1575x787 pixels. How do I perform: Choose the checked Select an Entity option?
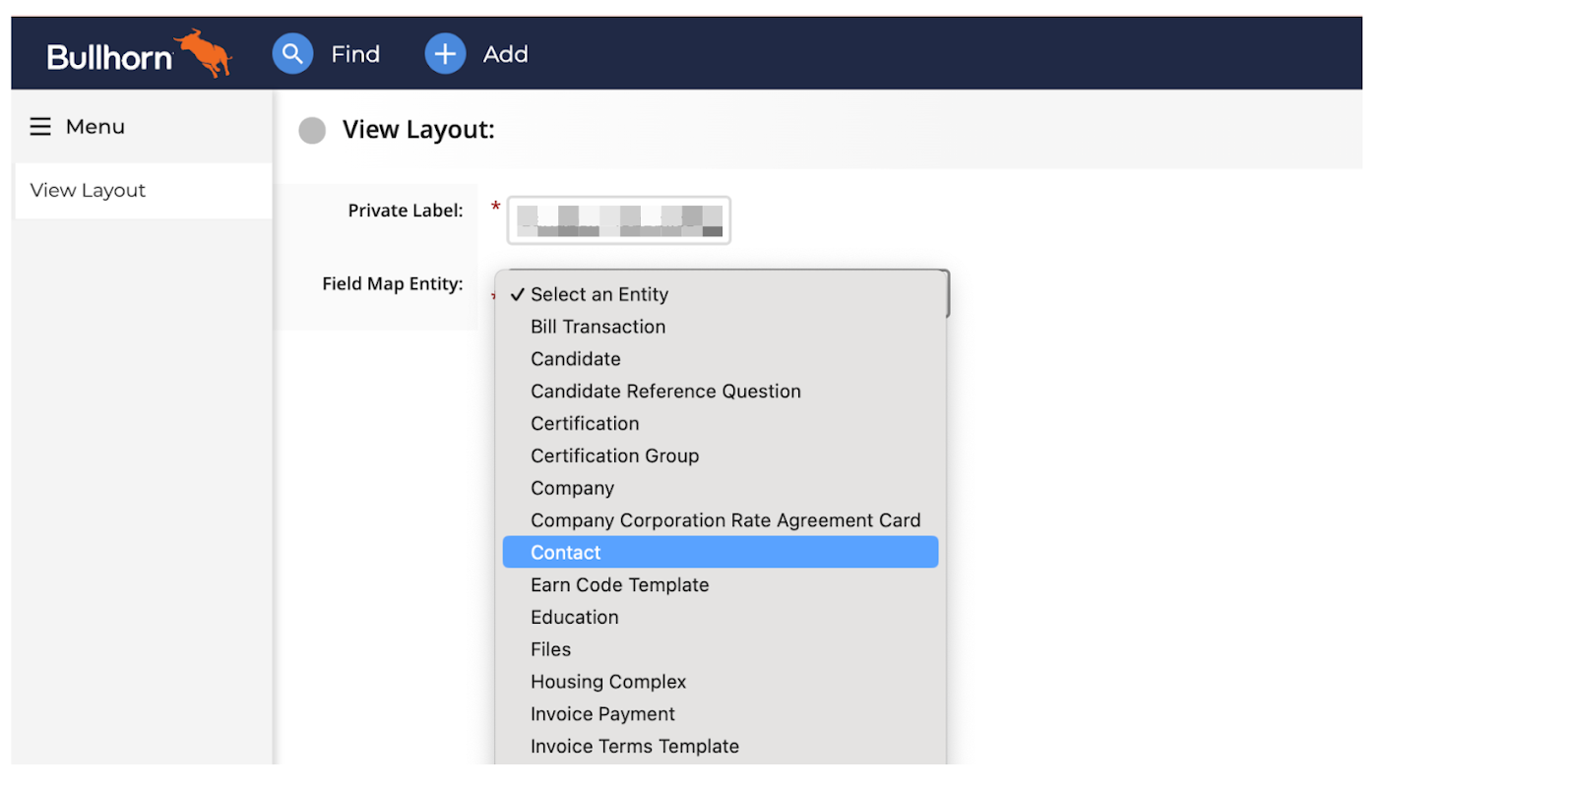(598, 294)
